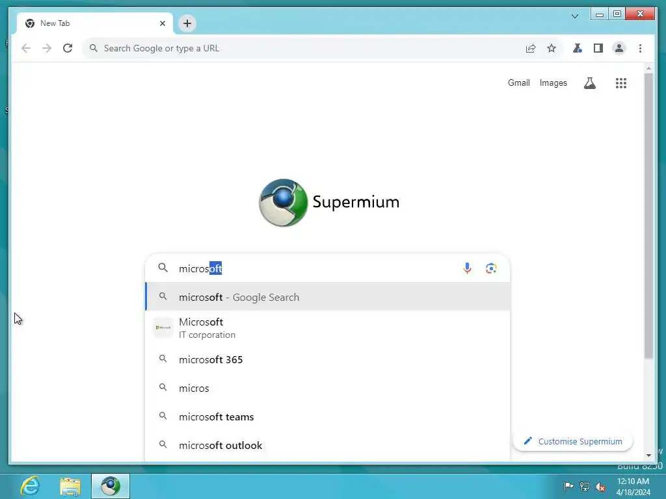
Task: Open network tray icon
Action: (x=585, y=486)
